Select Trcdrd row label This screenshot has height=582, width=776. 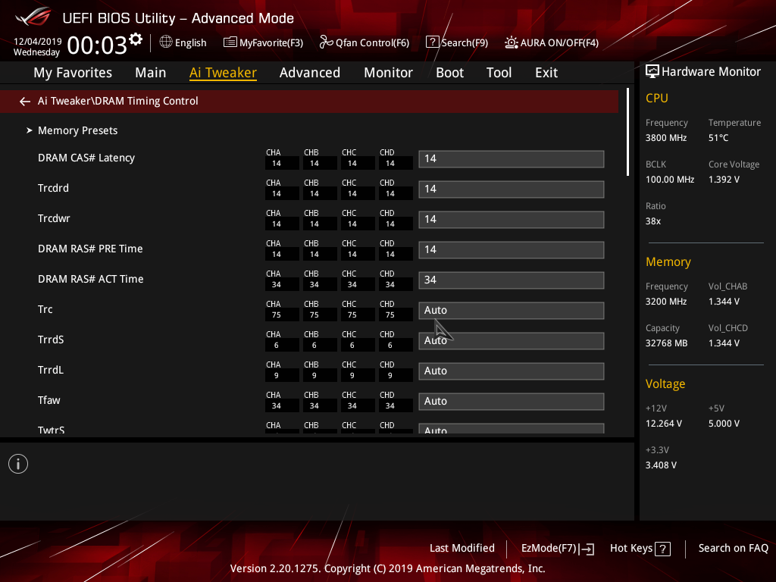[x=54, y=188]
